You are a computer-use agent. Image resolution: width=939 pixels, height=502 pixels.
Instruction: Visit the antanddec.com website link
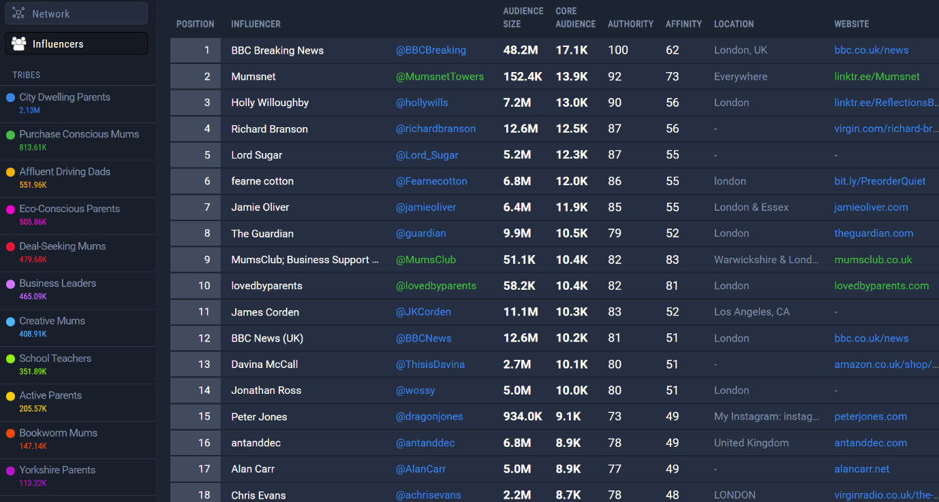pos(870,443)
